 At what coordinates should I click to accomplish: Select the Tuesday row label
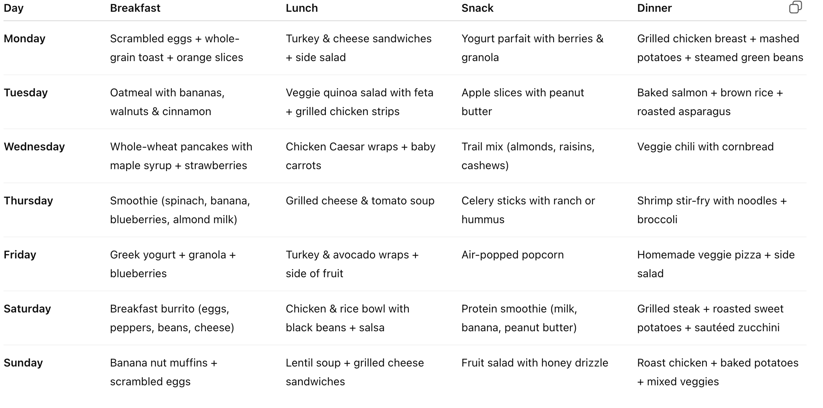pos(26,93)
